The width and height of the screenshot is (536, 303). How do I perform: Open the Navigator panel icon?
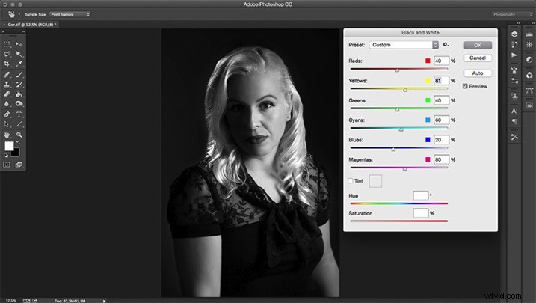click(x=529, y=44)
